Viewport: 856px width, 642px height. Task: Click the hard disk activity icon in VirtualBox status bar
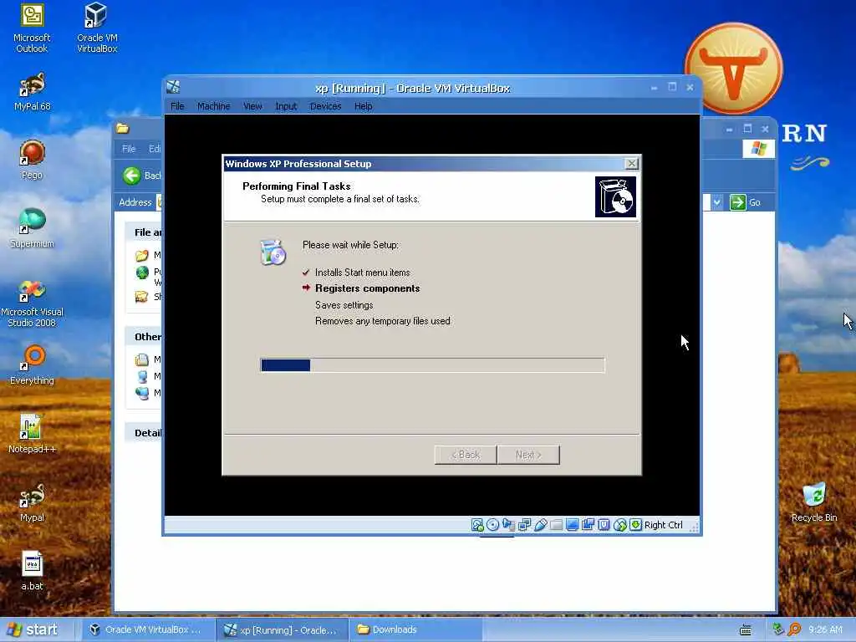coord(477,525)
